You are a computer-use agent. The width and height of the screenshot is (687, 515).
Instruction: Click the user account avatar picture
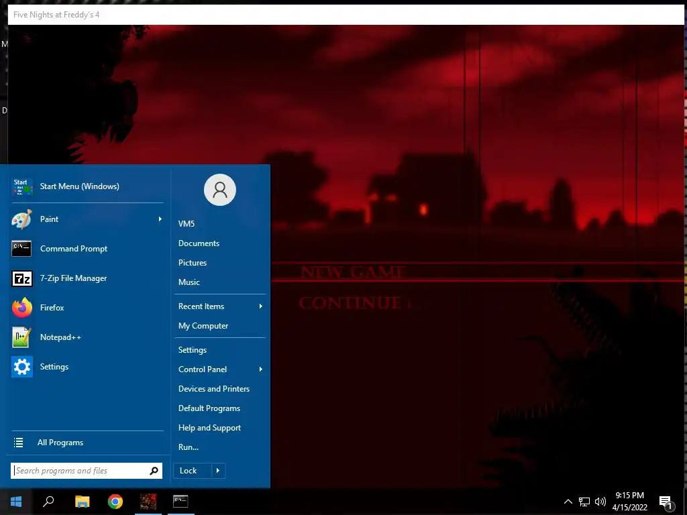pos(220,190)
